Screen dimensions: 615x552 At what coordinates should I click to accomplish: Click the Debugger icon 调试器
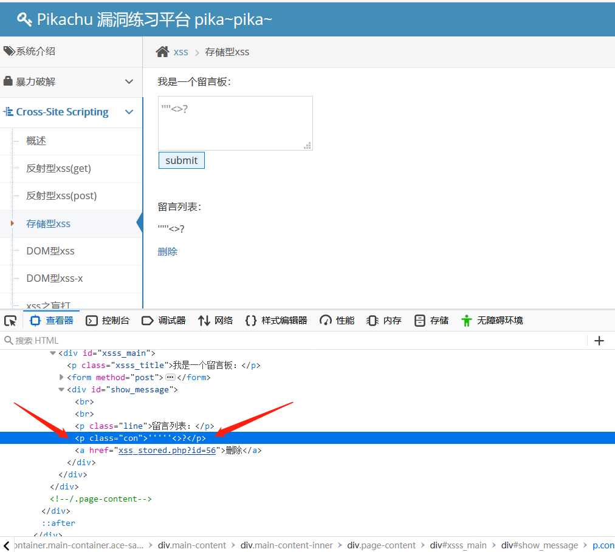coord(147,321)
